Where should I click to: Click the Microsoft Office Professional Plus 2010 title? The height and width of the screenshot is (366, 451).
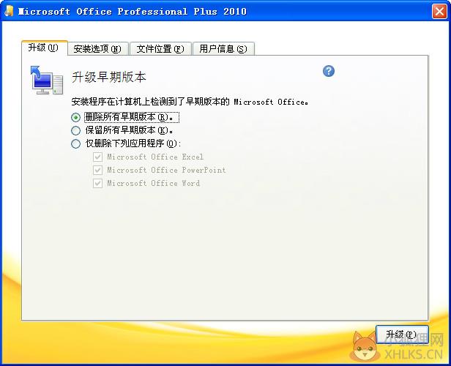point(133,12)
